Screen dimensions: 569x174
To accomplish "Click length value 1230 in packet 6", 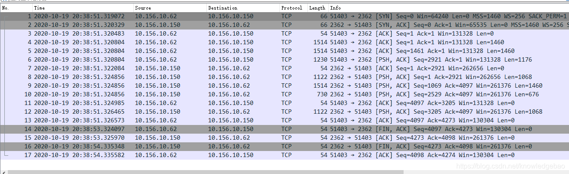I will [320, 59].
